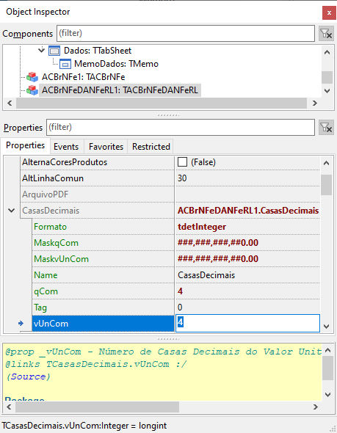Image resolution: width=337 pixels, height=433 pixels.
Task: Select the MaskqCom property name
Action: coord(56,243)
